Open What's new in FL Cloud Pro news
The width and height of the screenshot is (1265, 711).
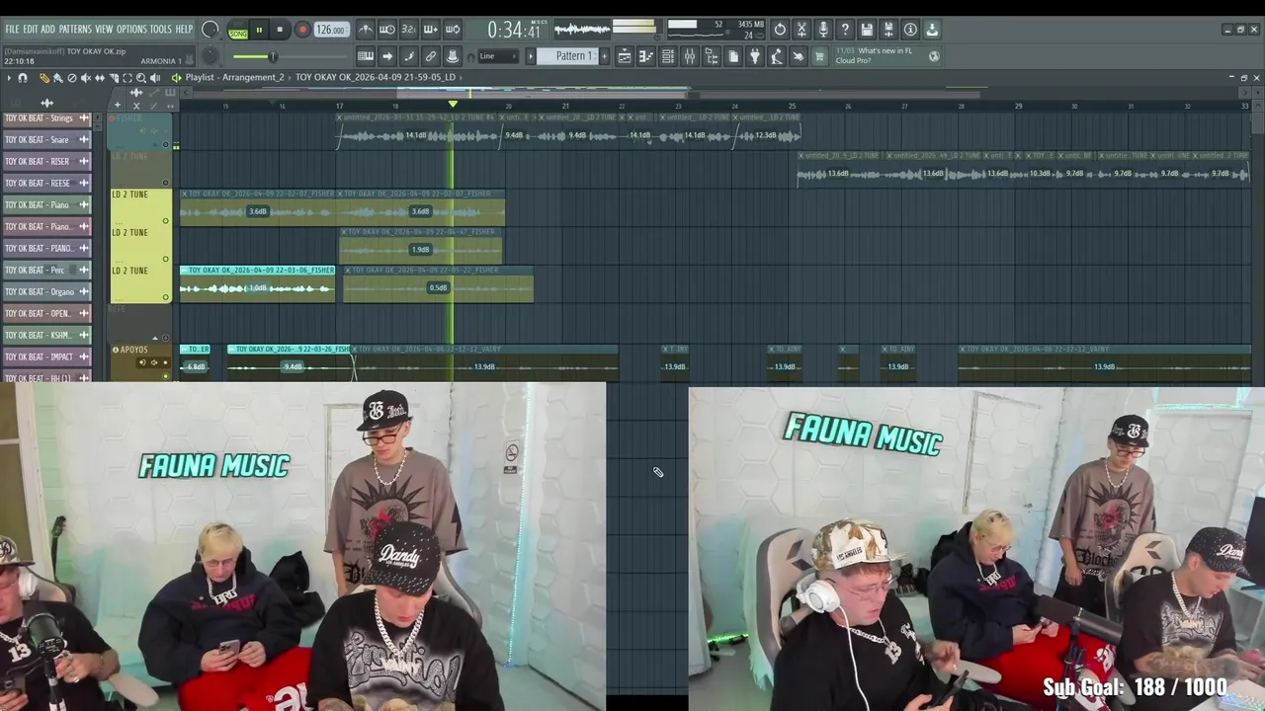(x=885, y=55)
